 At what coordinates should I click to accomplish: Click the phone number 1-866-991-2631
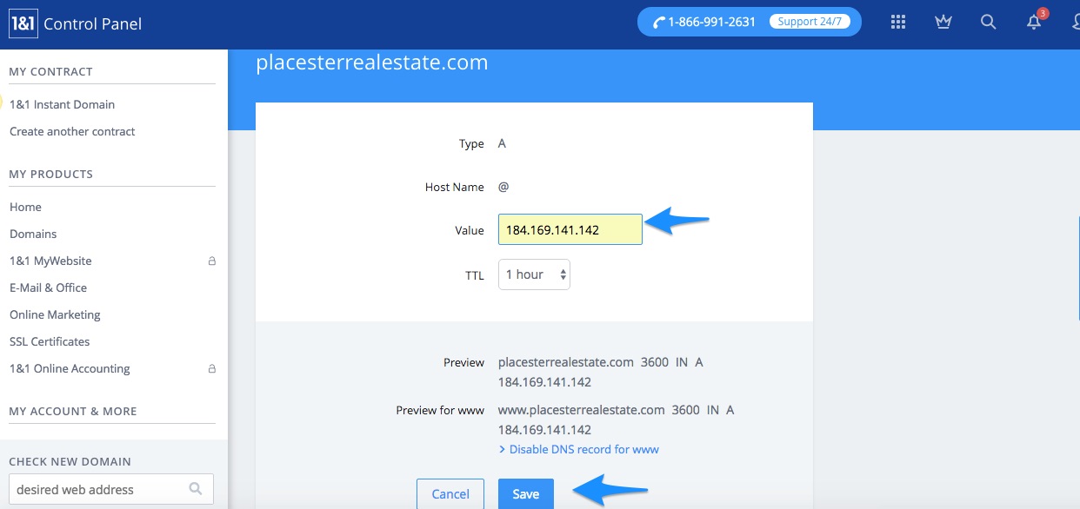pyautogui.click(x=711, y=23)
